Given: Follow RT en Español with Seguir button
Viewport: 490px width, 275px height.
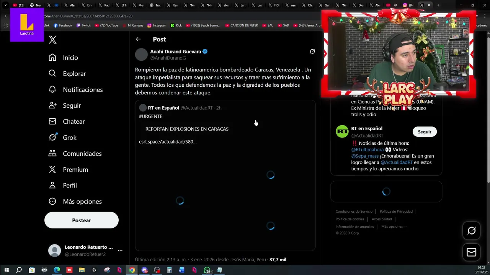Looking at the screenshot, I should tap(425, 132).
